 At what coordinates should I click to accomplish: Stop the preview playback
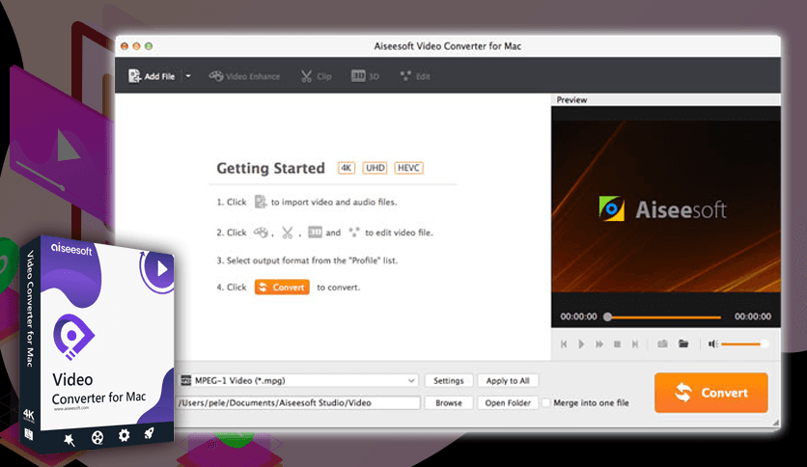[x=617, y=344]
